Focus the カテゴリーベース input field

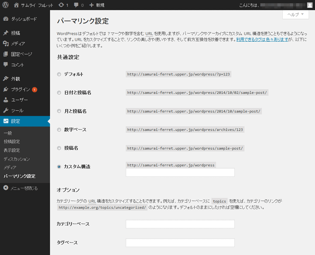[x=180, y=224]
